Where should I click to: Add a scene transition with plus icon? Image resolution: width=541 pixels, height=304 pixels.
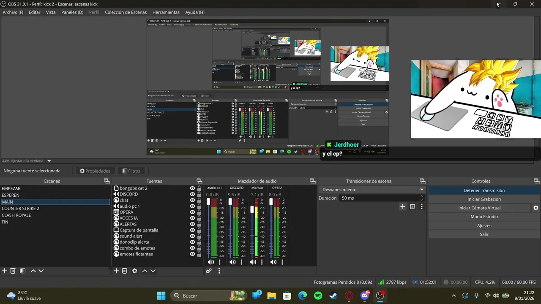[403, 206]
